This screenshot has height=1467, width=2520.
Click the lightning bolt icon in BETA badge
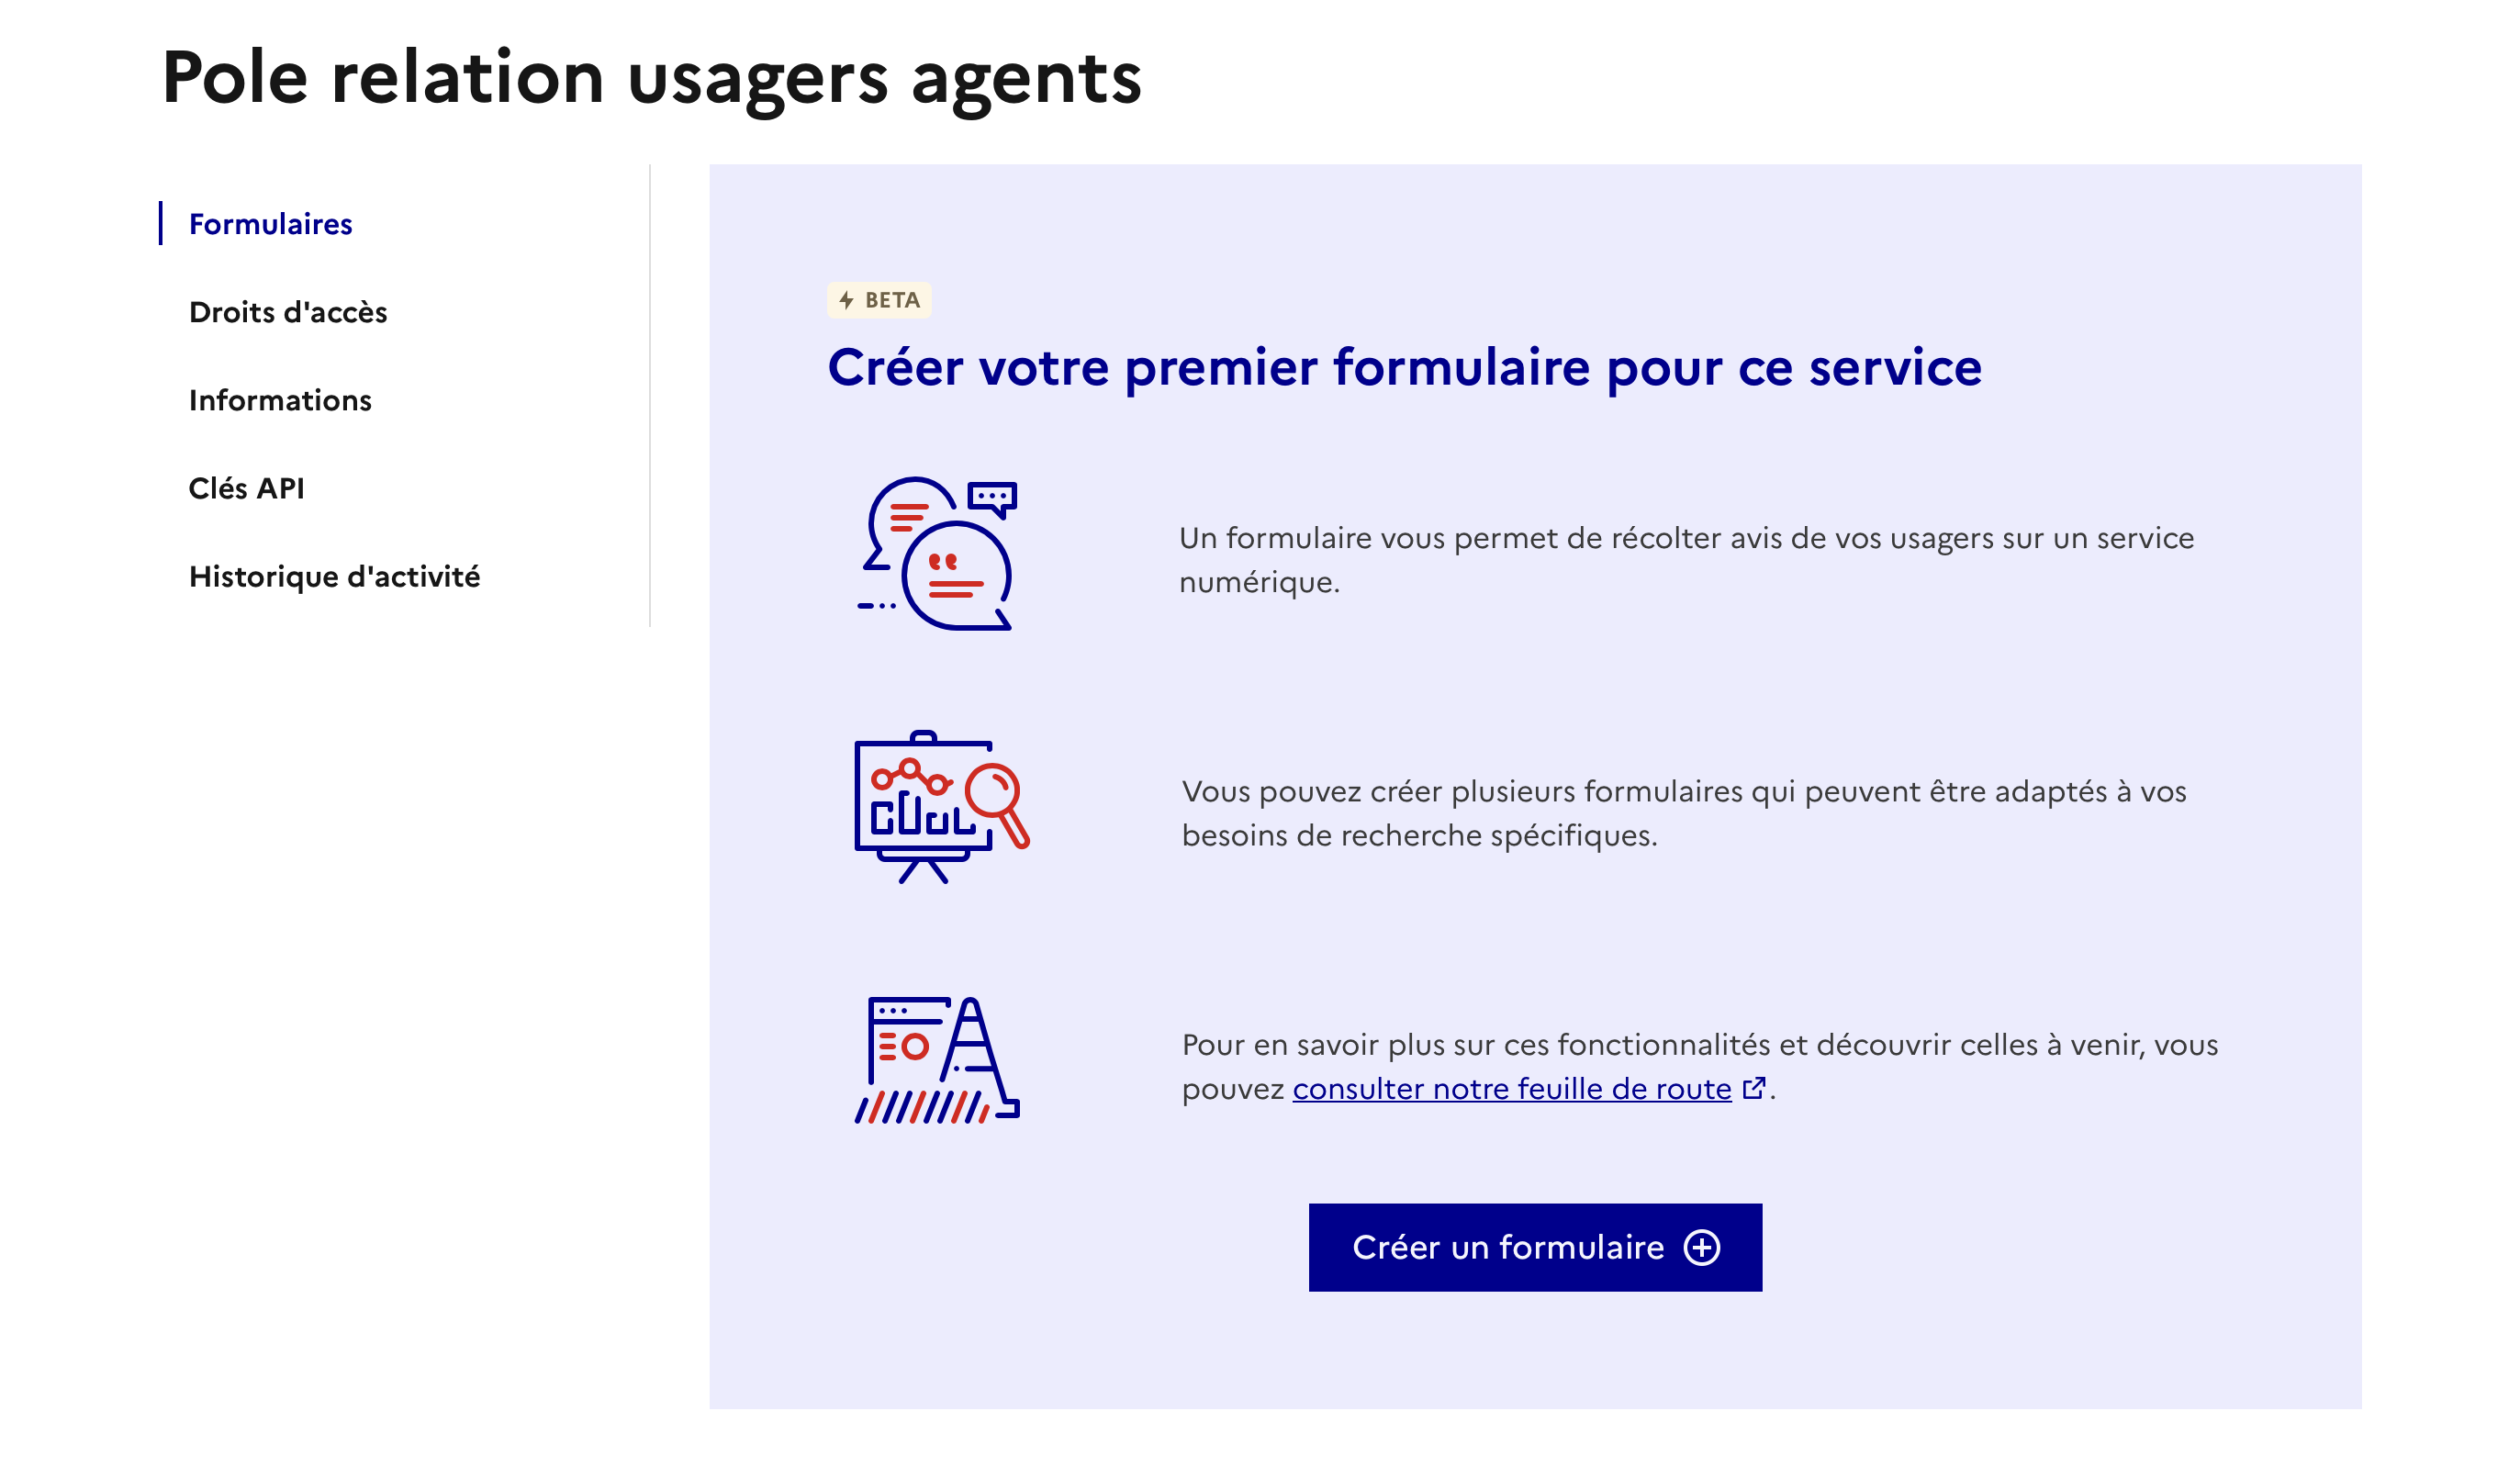click(847, 300)
